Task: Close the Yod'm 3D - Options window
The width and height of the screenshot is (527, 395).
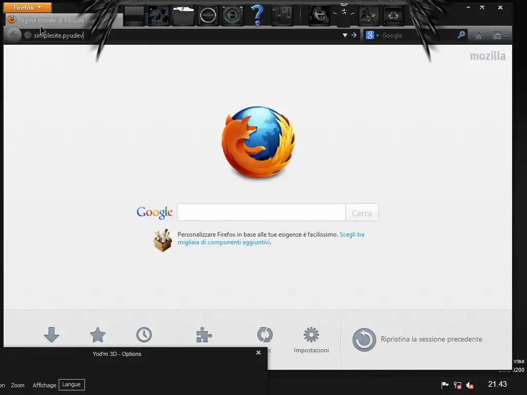Action: pos(258,353)
